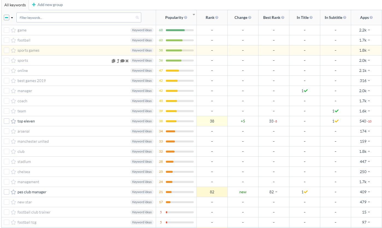
Task: Toggle the select-all keywords checkbox
Action: click(x=7, y=17)
